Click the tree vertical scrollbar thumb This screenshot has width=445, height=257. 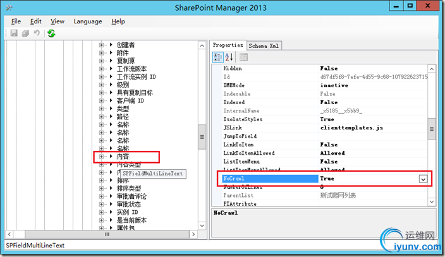[x=202, y=137]
